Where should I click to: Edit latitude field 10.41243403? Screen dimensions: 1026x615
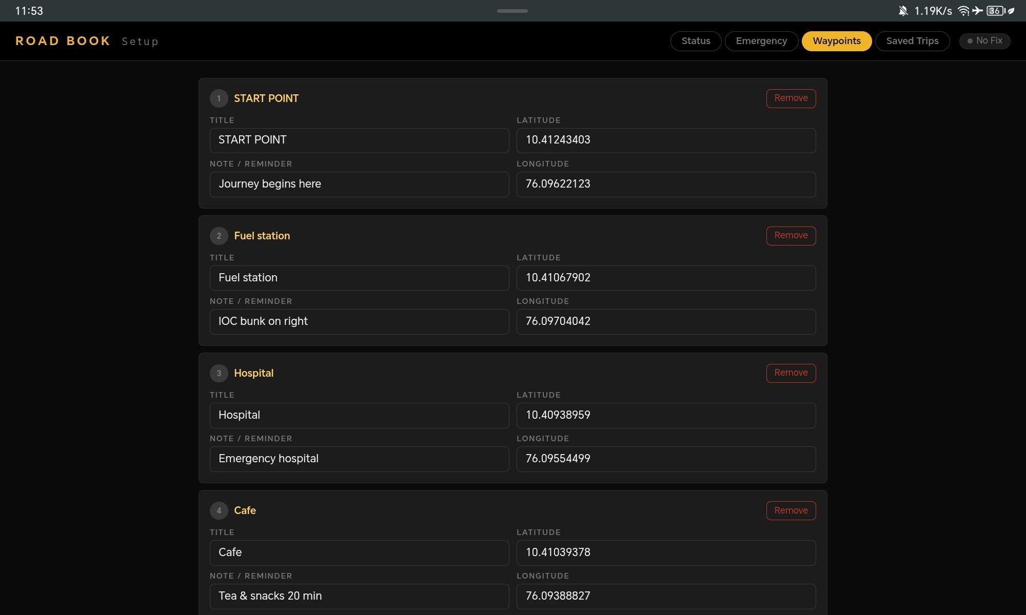(x=666, y=140)
